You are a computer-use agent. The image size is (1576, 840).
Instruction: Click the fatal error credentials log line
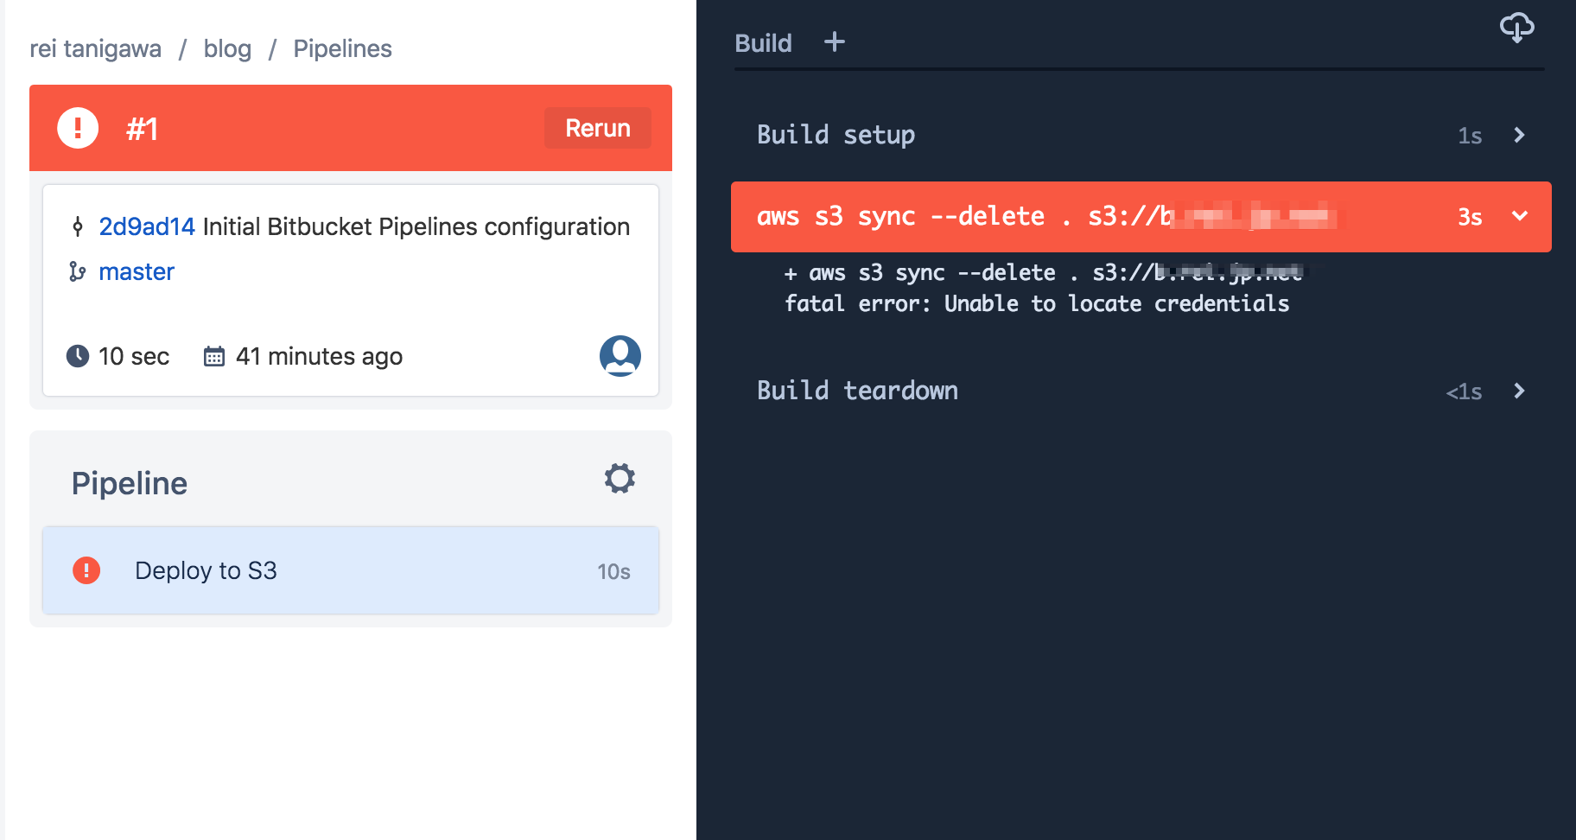(x=1037, y=303)
